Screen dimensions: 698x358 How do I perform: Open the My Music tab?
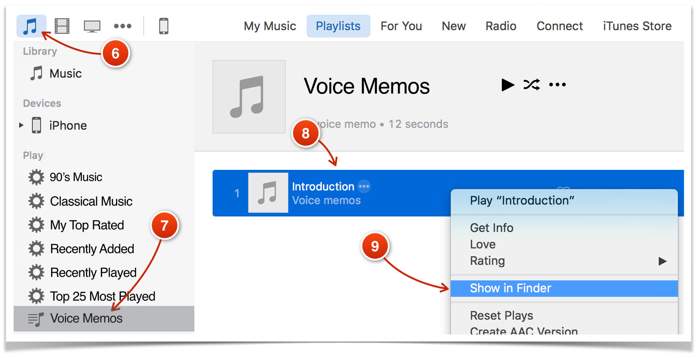(x=270, y=26)
